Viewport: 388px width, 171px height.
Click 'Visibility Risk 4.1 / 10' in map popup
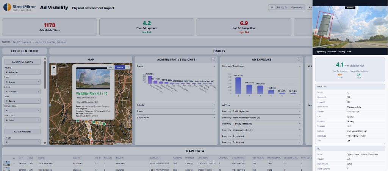(92, 93)
